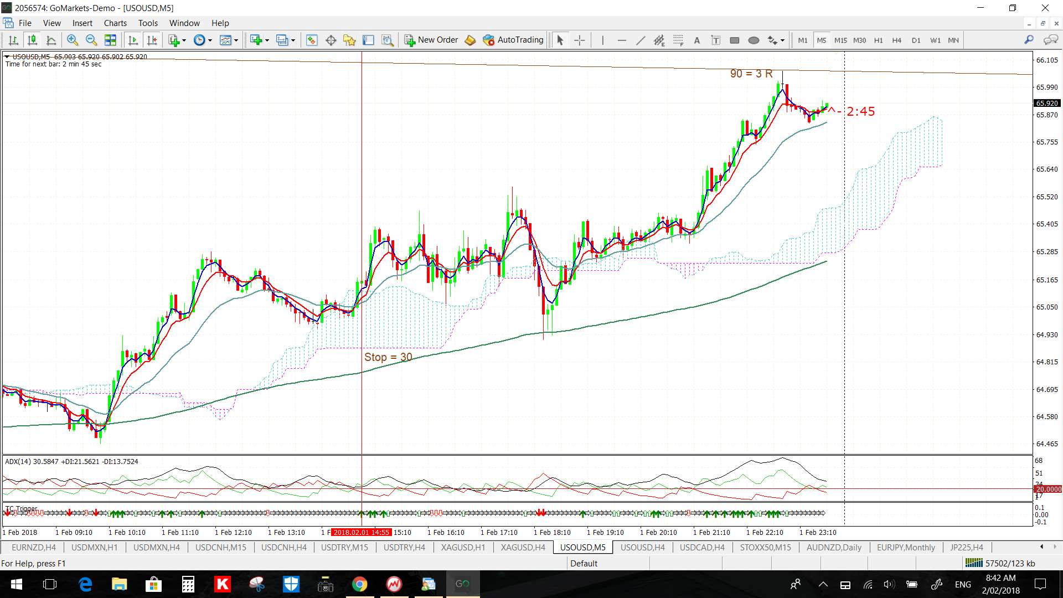The image size is (1063, 598).
Task: Select the horizontal line drawing tool
Action: [x=622, y=40]
